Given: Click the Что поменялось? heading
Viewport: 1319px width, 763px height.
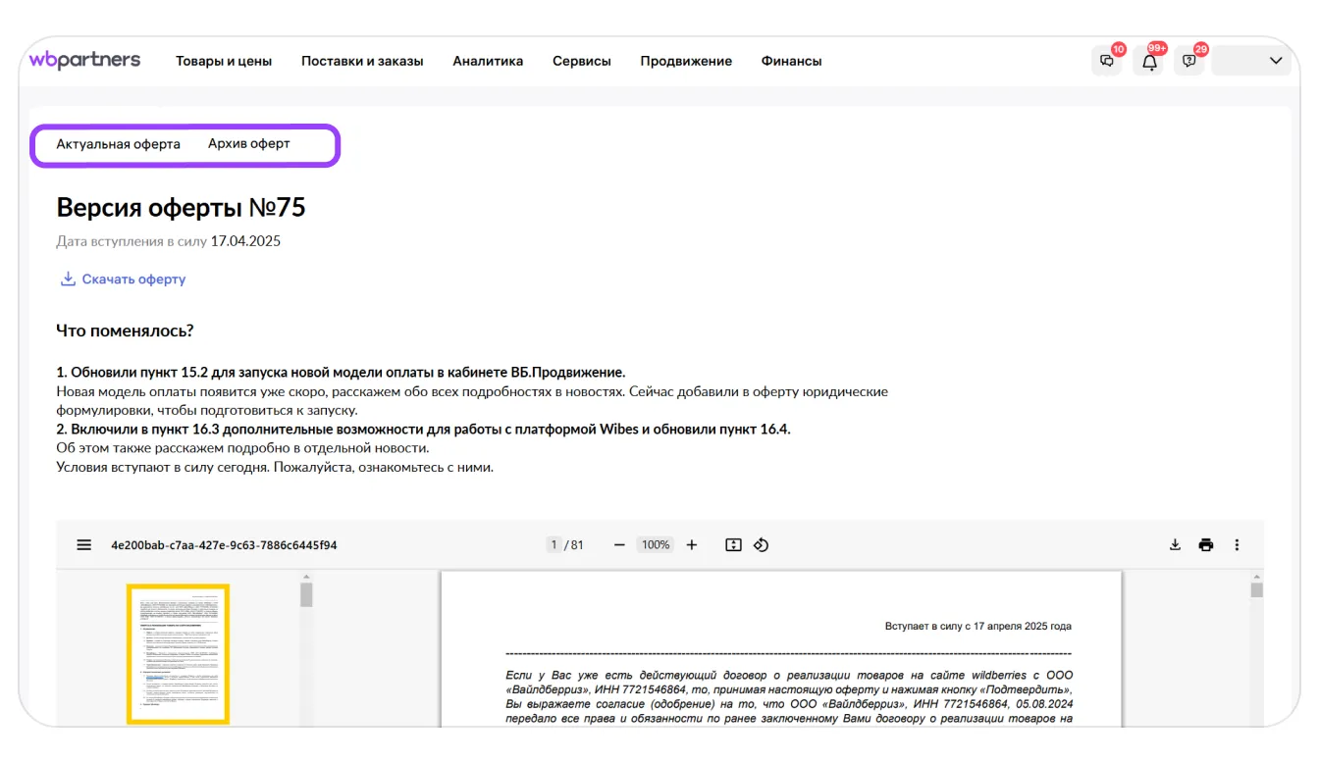Looking at the screenshot, I should [x=125, y=331].
